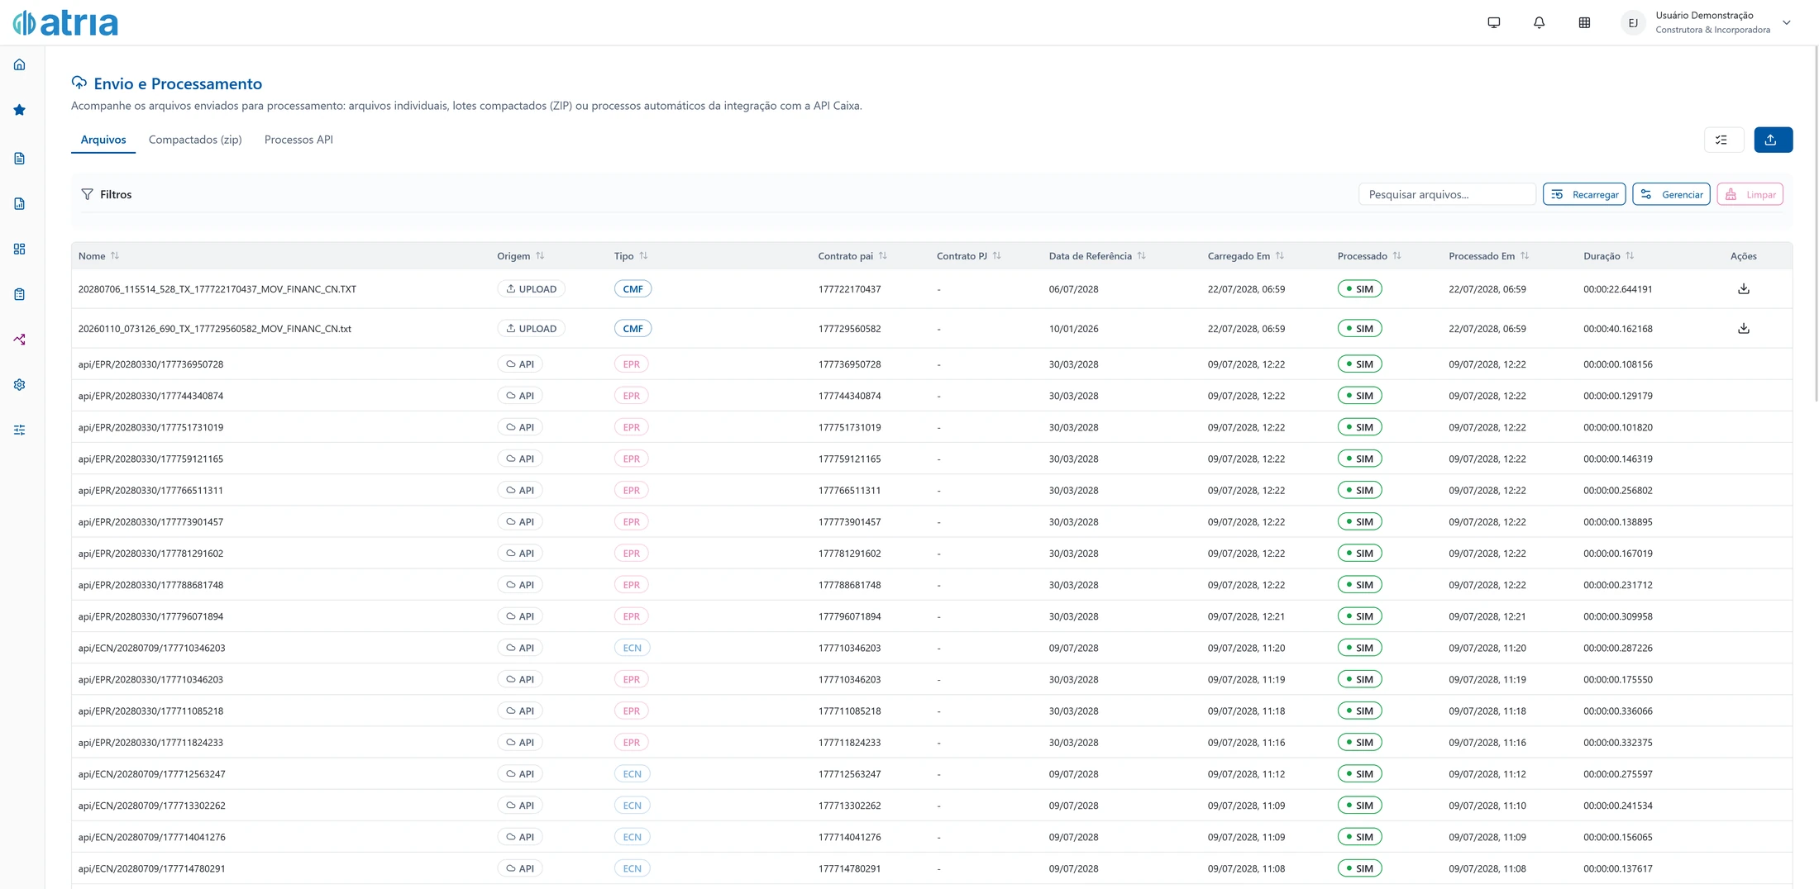Switch to Processos API tab
Image resolution: width=1819 pixels, height=889 pixels.
(298, 140)
